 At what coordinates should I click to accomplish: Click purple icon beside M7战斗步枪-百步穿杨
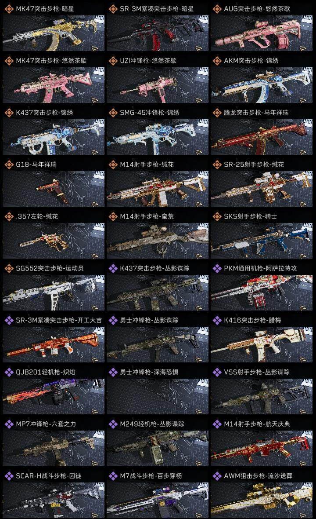(113, 476)
